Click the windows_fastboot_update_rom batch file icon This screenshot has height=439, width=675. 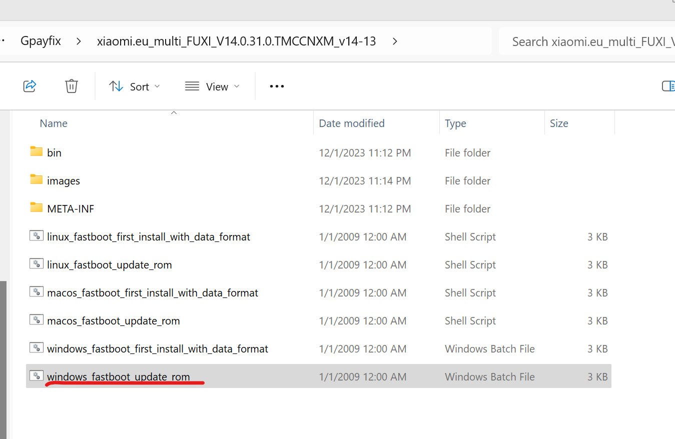tap(36, 375)
